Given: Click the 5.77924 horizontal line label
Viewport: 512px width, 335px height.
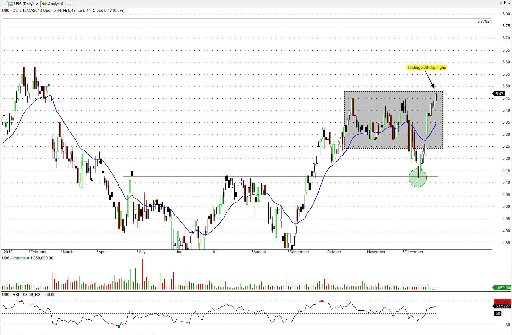Looking at the screenshot, I should (x=484, y=21).
